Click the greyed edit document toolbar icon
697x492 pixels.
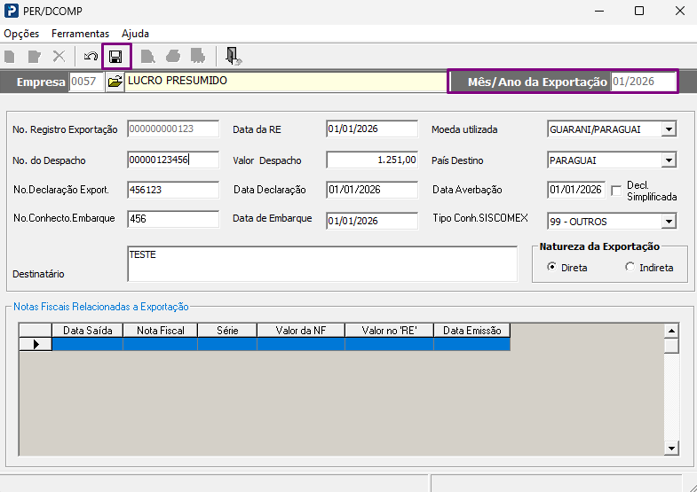(x=35, y=57)
